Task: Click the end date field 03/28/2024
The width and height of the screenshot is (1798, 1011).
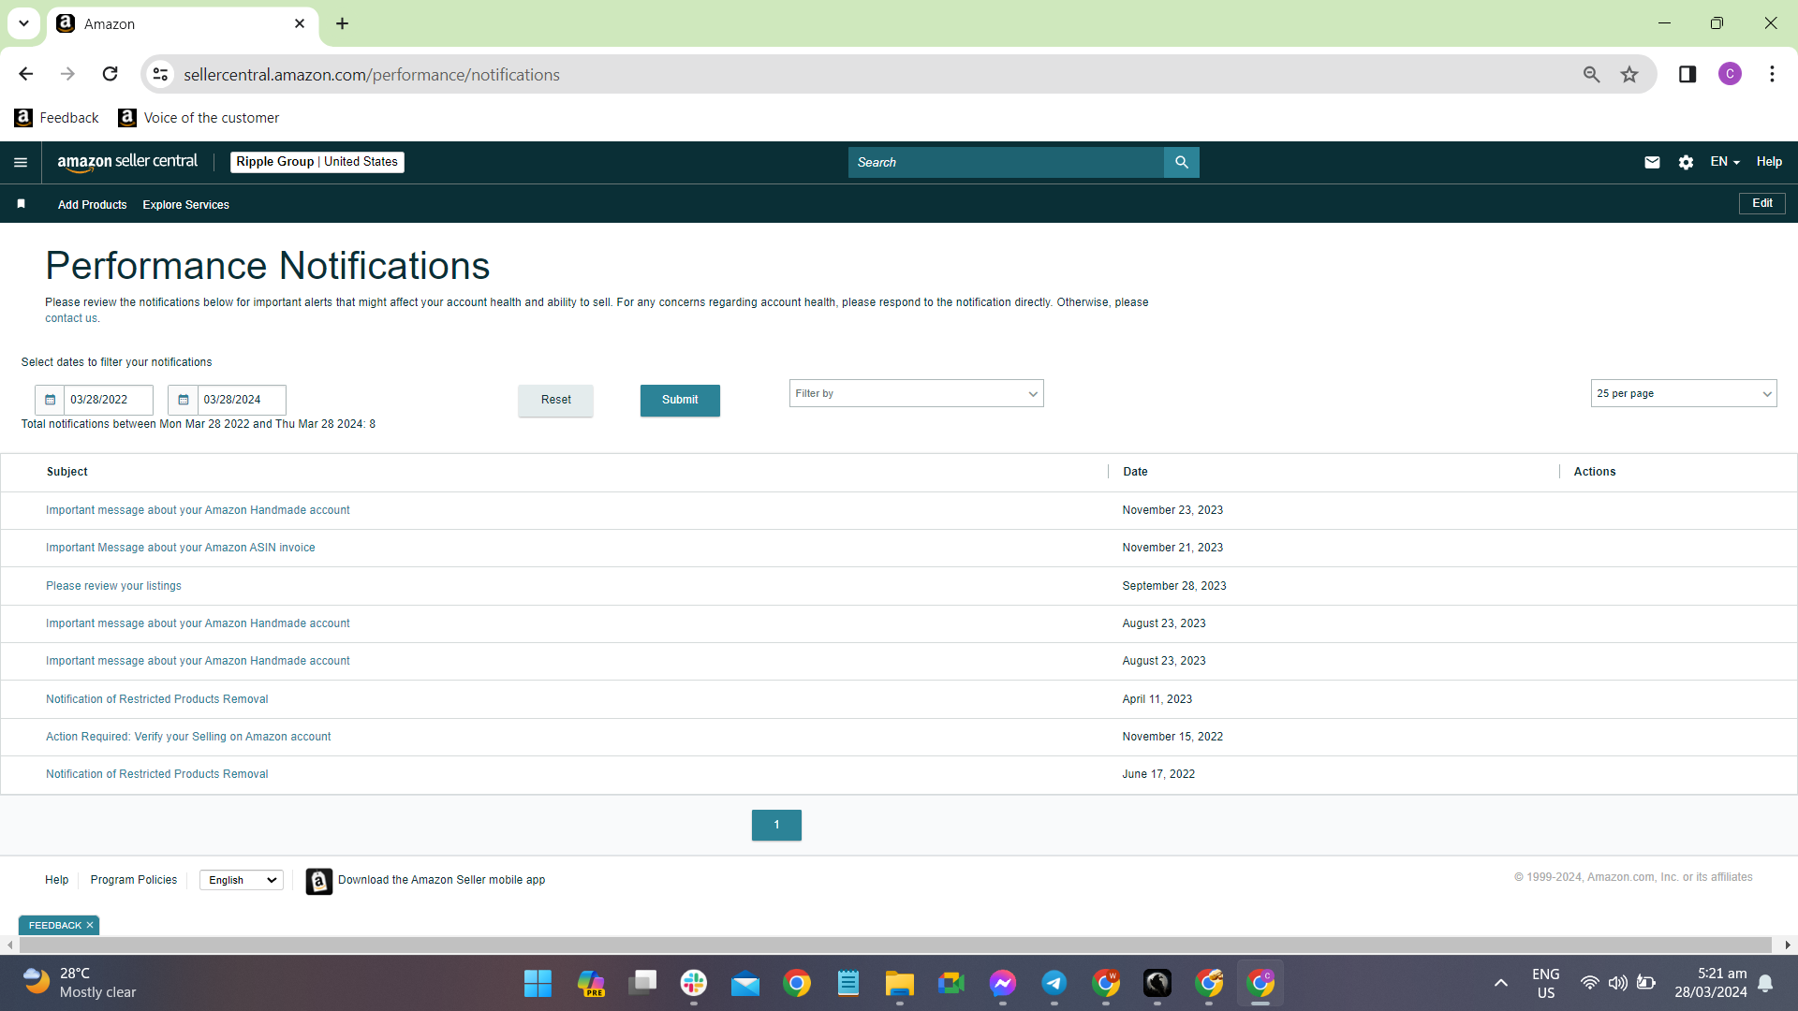Action: coord(242,400)
